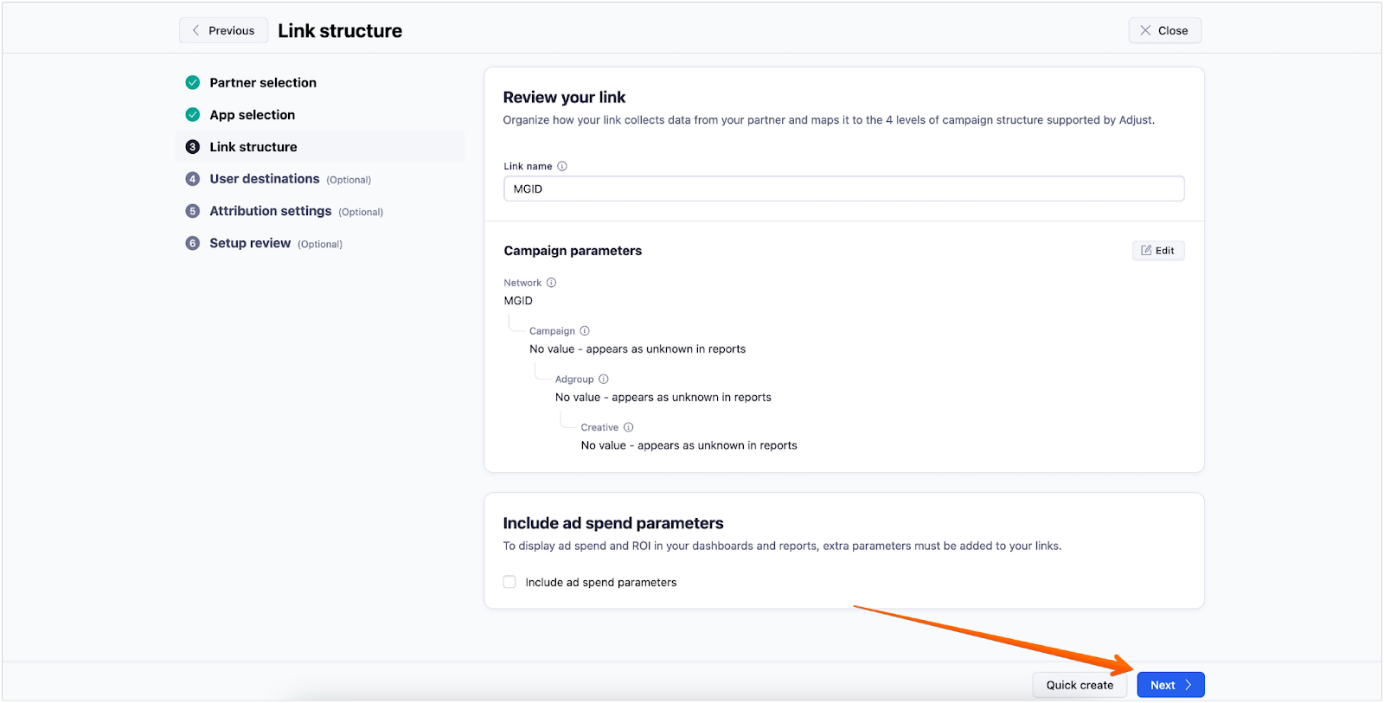Jump to Setup review step
Image resolution: width=1384 pixels, height=703 pixels.
click(250, 243)
